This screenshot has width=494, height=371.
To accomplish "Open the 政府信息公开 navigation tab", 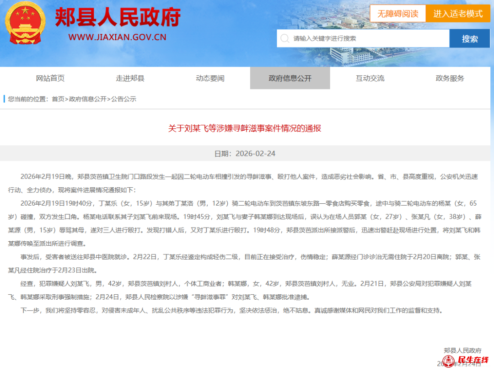I will click(x=290, y=78).
